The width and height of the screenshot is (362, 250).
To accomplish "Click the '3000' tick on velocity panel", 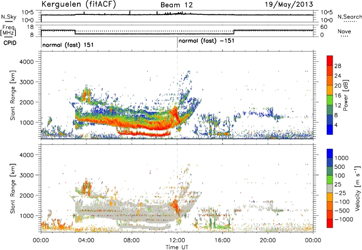I will point(26,175).
